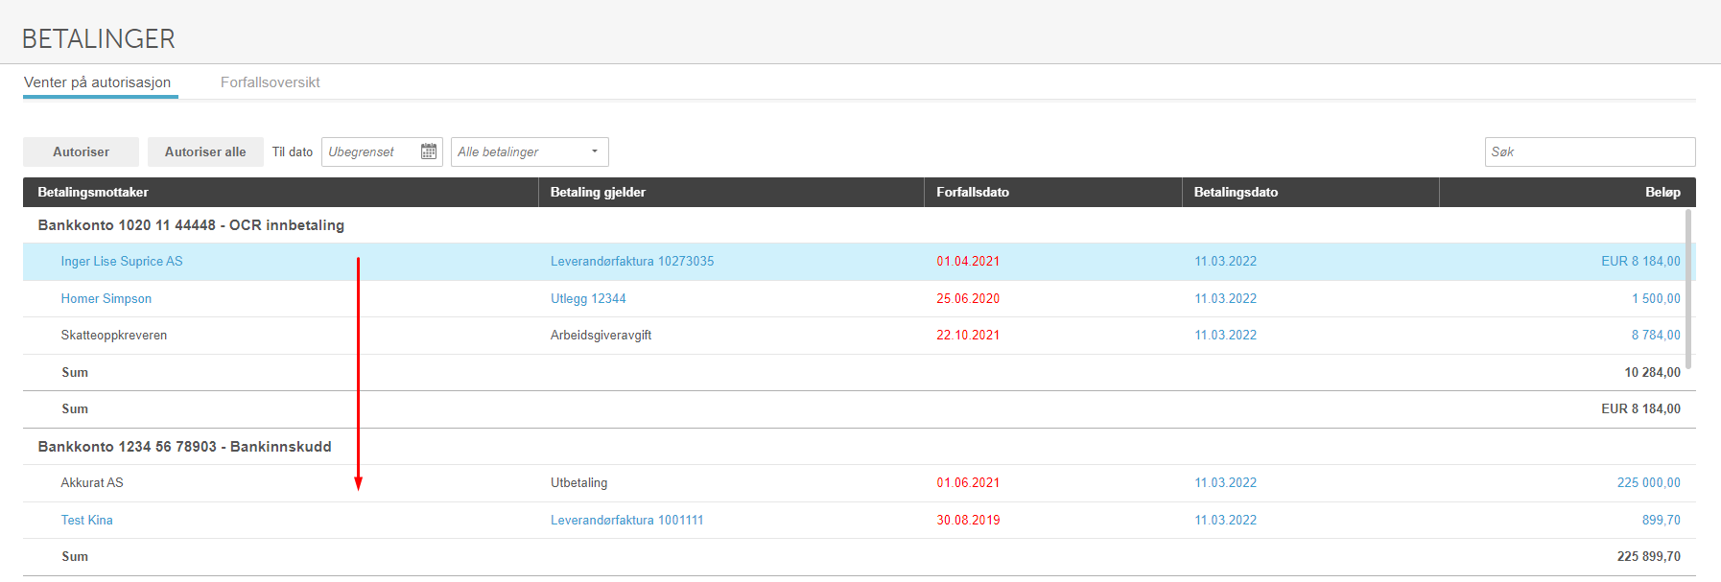Click amount 899,70 for Test Kina
Viewport: 1721px width, 582px height.
(x=1661, y=520)
